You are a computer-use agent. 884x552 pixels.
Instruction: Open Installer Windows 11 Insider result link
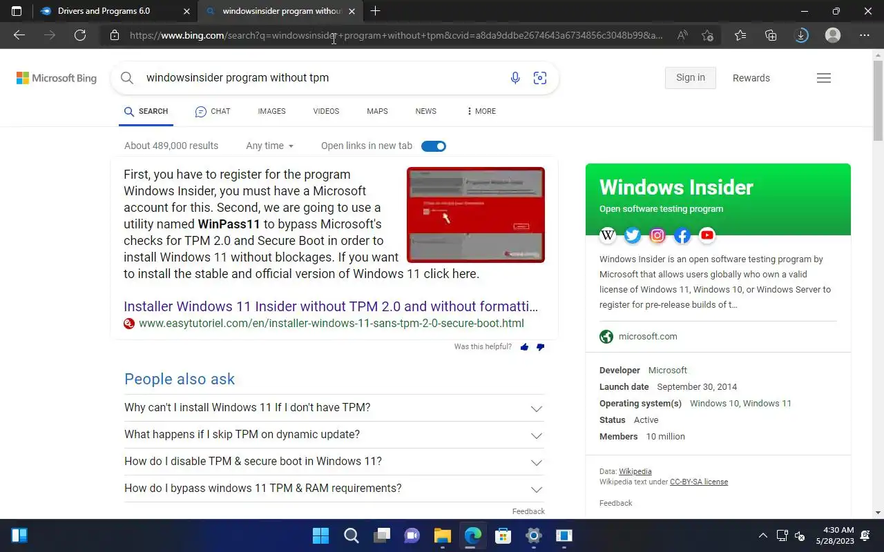click(331, 306)
